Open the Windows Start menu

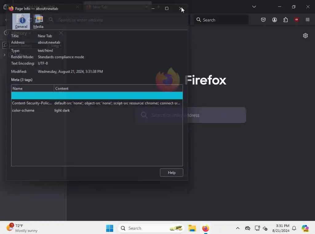(110, 228)
